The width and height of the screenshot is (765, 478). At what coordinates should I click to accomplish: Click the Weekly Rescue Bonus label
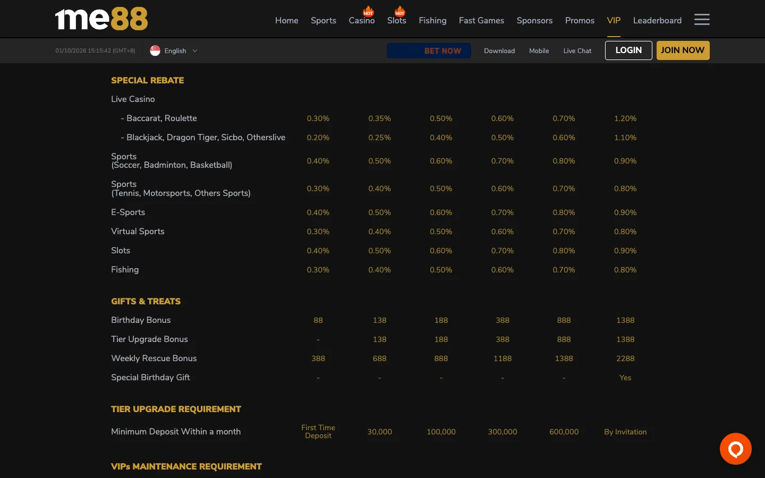pyautogui.click(x=154, y=358)
